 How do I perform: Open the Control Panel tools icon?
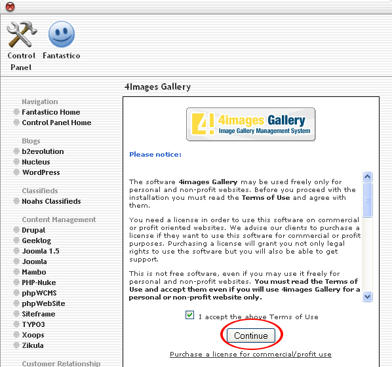tap(22, 35)
